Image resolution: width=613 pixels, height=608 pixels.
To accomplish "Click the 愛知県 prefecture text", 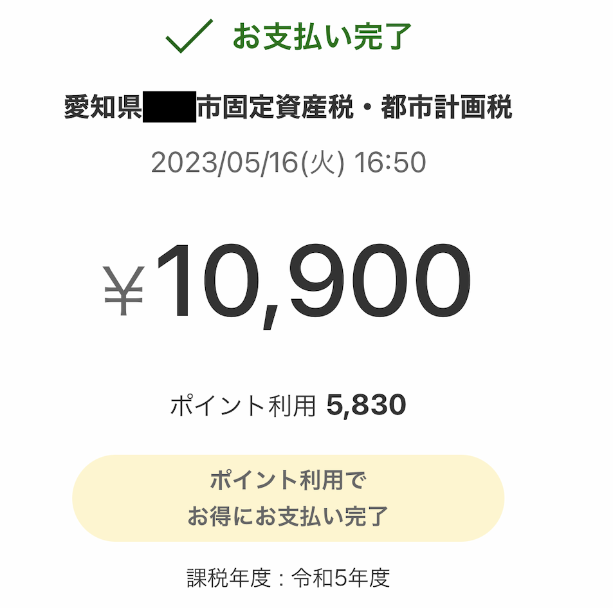I will (103, 107).
